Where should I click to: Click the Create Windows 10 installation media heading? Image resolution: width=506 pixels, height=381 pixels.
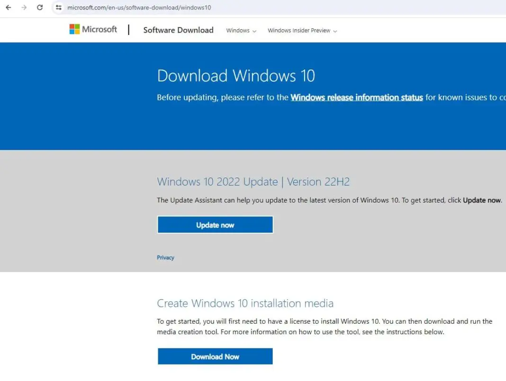click(x=244, y=303)
